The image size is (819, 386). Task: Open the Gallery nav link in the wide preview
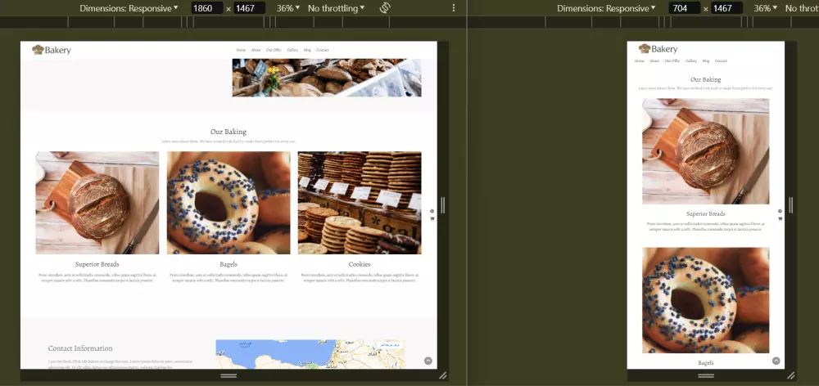pyautogui.click(x=292, y=50)
